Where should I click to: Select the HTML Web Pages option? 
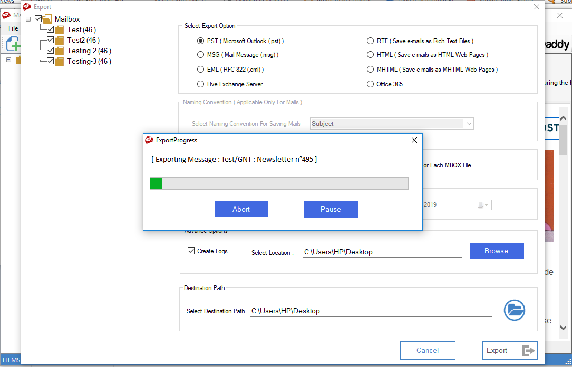coord(370,55)
